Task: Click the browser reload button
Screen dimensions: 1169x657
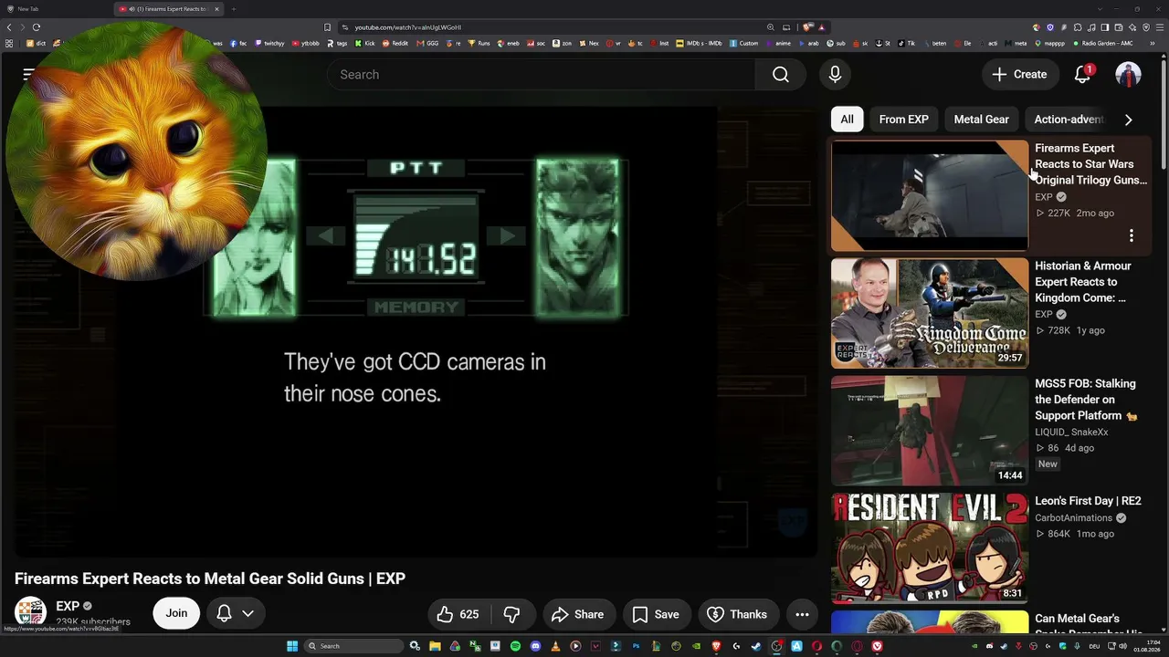Action: (37, 27)
